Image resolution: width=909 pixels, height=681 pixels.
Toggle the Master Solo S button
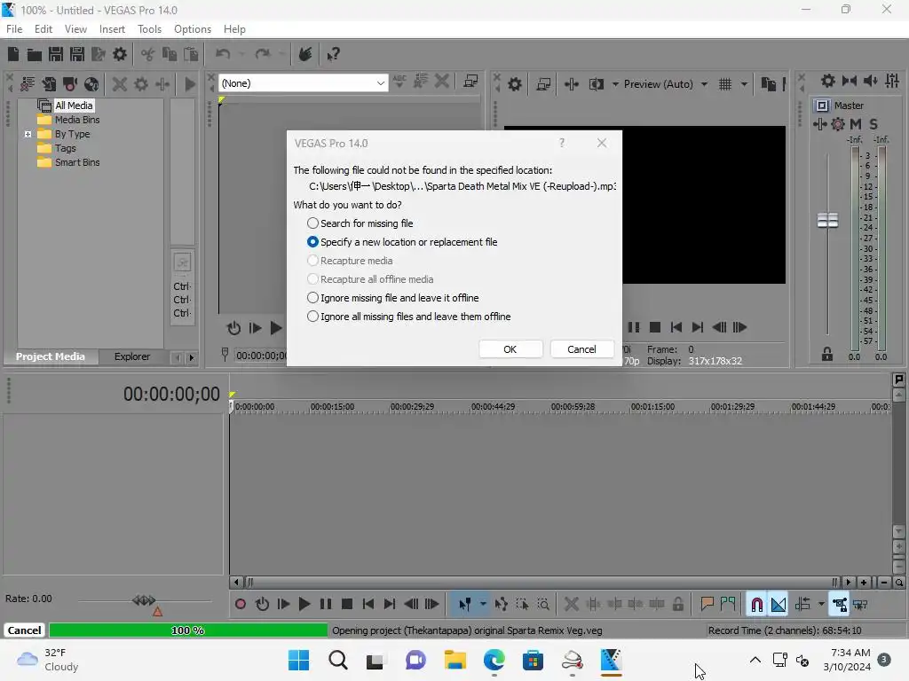(873, 124)
